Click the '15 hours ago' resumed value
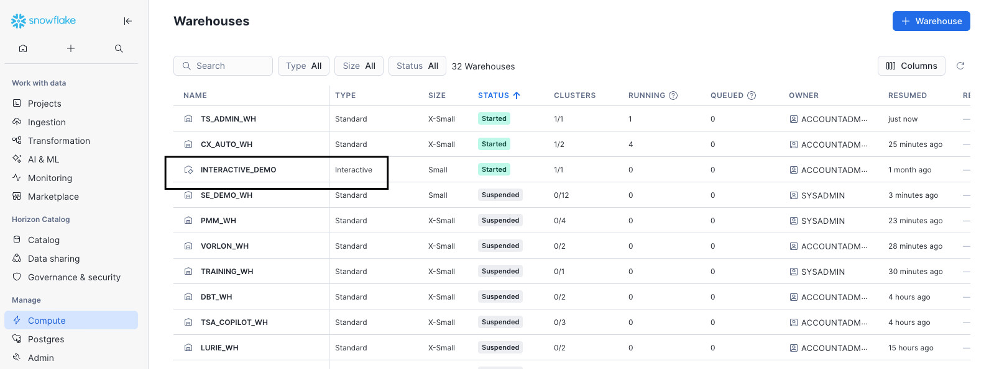Viewport: 989px width, 369px height. click(x=911, y=348)
